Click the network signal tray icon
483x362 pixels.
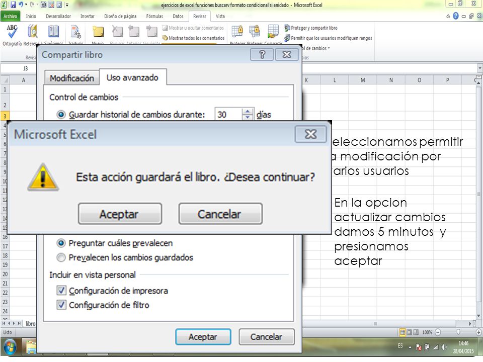click(436, 347)
